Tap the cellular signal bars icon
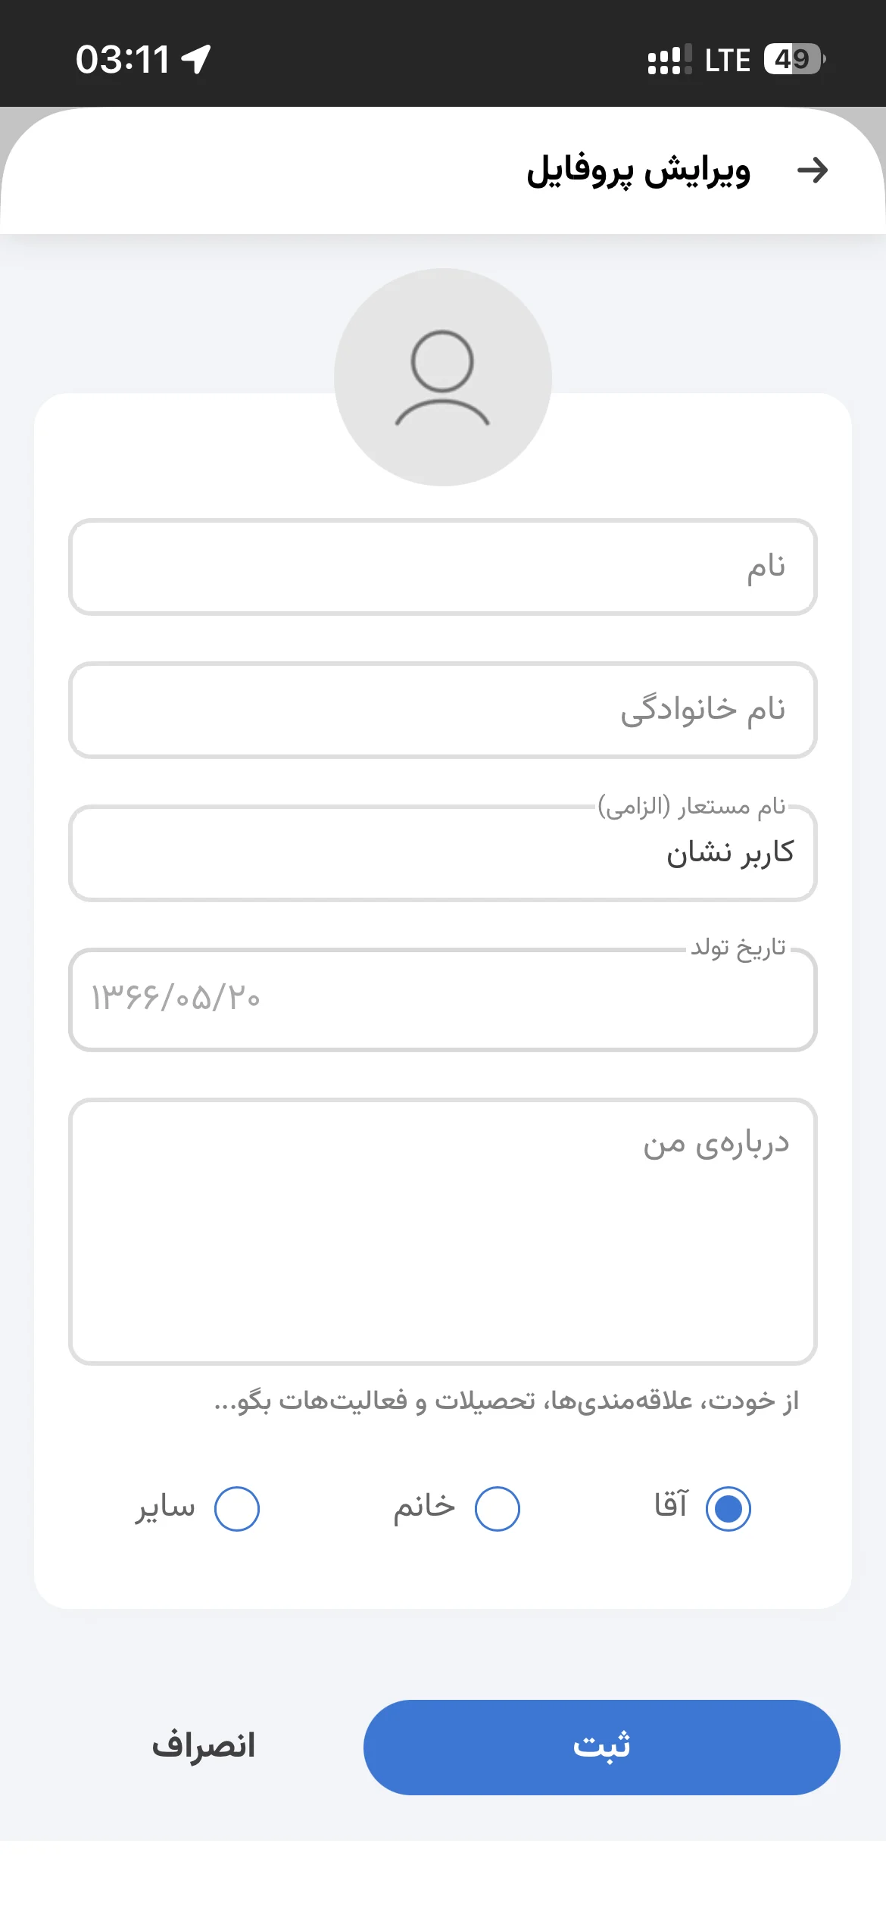This screenshot has height=1918, width=886. click(x=669, y=59)
